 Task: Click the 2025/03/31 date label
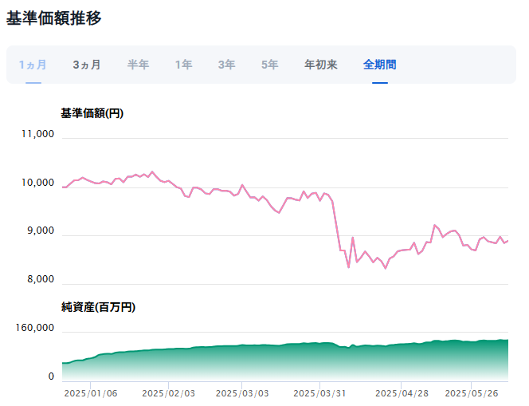pos(319,393)
